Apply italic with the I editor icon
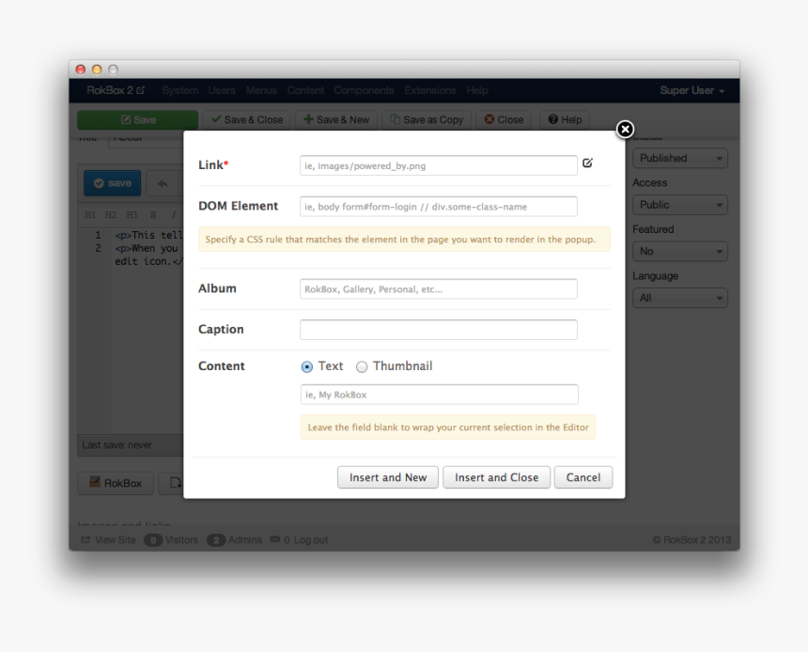808x652 pixels. click(x=174, y=215)
